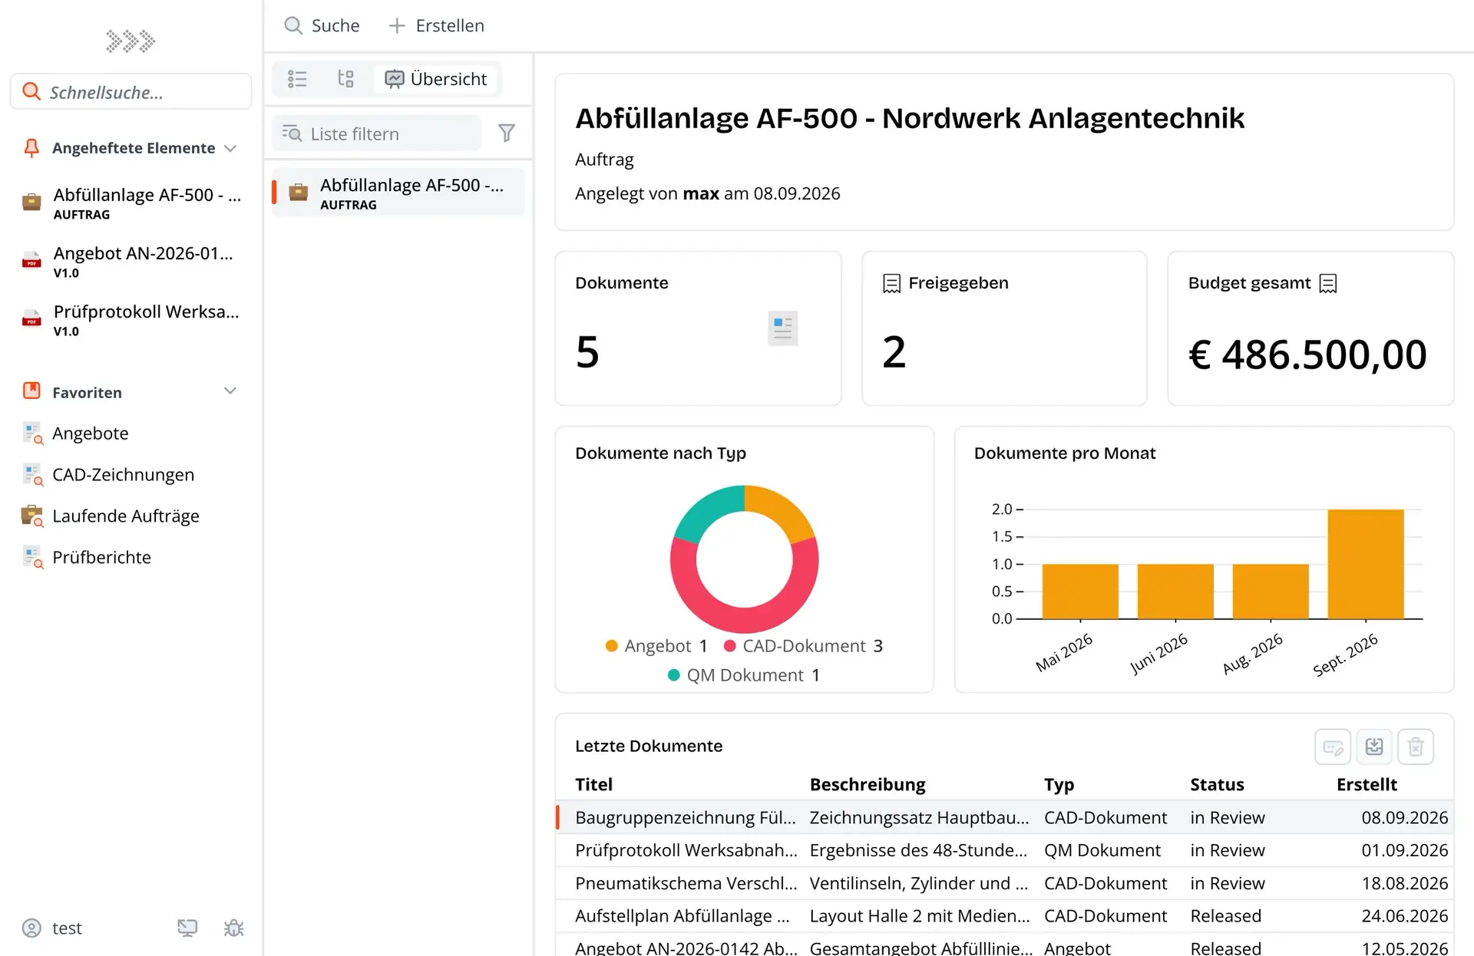Open pinned Prüfprotokoll Werksa PDF
This screenshot has width=1474, height=956.
point(131,320)
